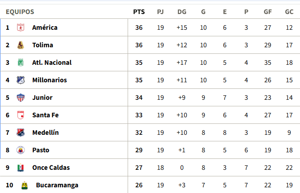The image size is (300, 193).
Task: Click the América team crest icon
Action: click(21, 28)
